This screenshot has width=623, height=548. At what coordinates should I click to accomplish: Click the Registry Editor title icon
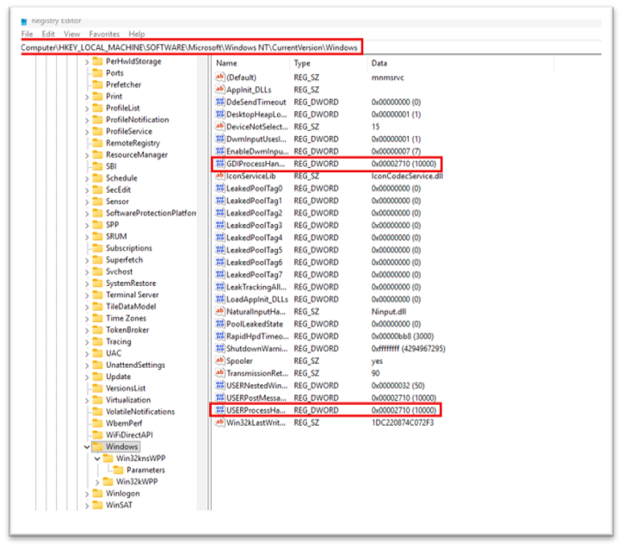24,21
